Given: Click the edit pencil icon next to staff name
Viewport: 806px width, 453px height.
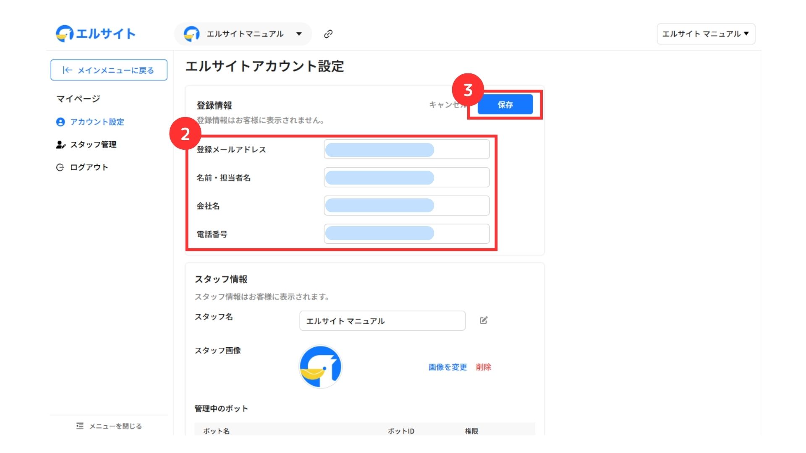Looking at the screenshot, I should click(484, 320).
